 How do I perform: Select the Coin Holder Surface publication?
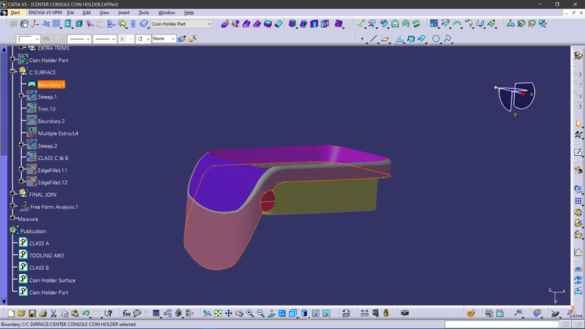coord(52,281)
